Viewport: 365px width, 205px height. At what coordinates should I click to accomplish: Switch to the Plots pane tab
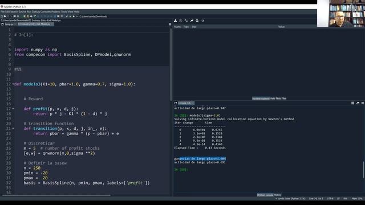pyautogui.click(x=278, y=99)
